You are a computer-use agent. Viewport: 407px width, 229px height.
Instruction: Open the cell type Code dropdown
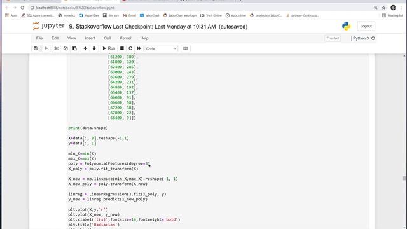click(x=161, y=48)
